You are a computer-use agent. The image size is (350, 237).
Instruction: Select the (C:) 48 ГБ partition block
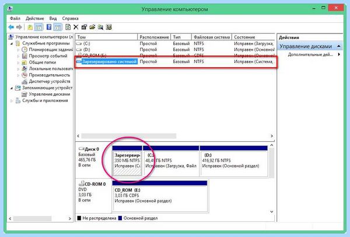point(171,161)
